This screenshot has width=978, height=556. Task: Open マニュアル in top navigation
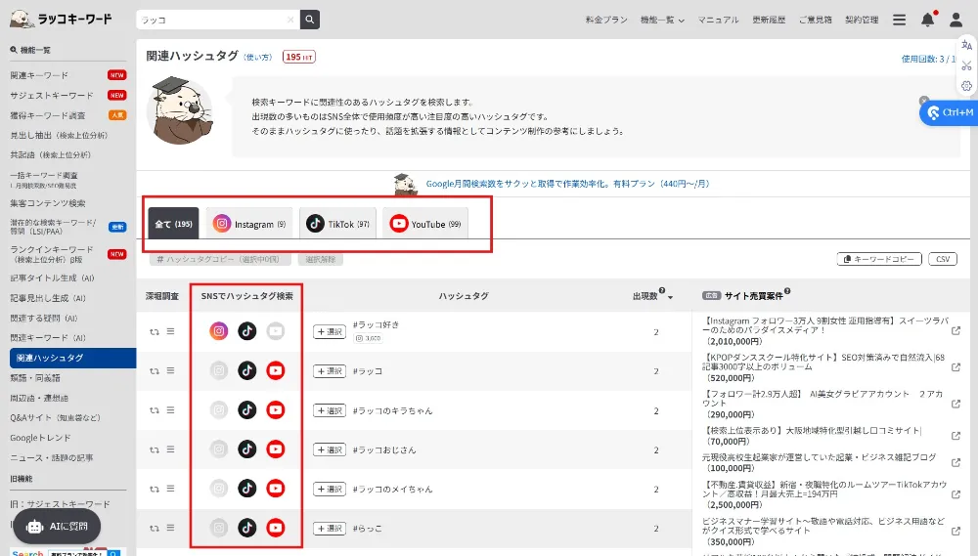pyautogui.click(x=718, y=20)
